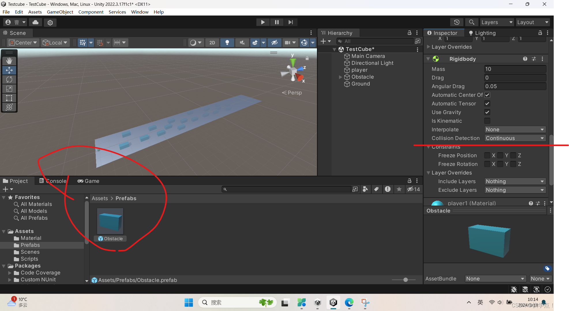This screenshot has height=311, width=569.
Task: Open the Undo History icon
Action: pyautogui.click(x=457, y=22)
